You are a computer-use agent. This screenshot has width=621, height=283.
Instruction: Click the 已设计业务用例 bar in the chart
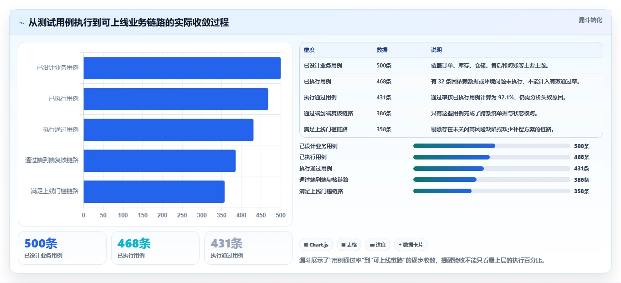[182, 68]
